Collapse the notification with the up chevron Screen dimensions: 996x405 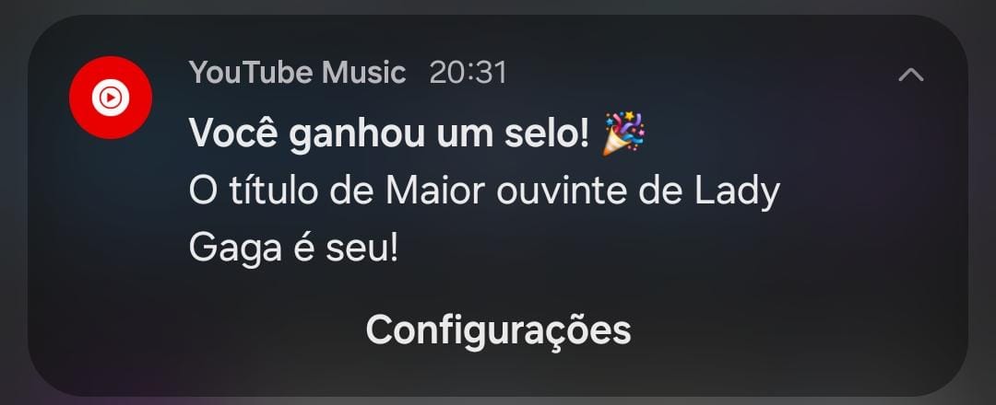coord(911,75)
